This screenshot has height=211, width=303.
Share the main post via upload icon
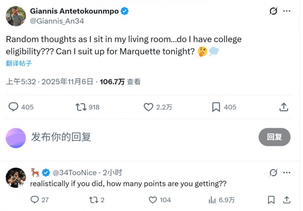pos(284,107)
